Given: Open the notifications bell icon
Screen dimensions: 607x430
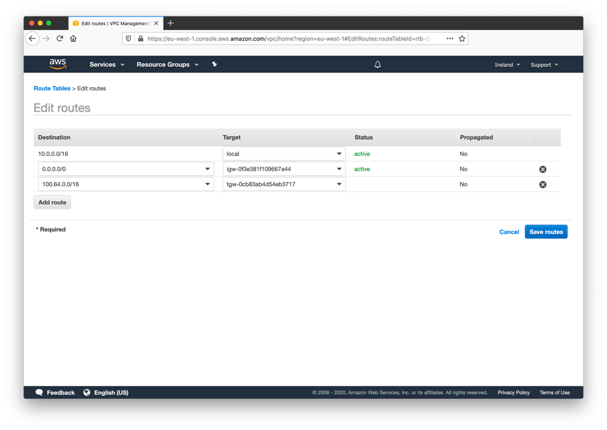Looking at the screenshot, I should (378, 64).
